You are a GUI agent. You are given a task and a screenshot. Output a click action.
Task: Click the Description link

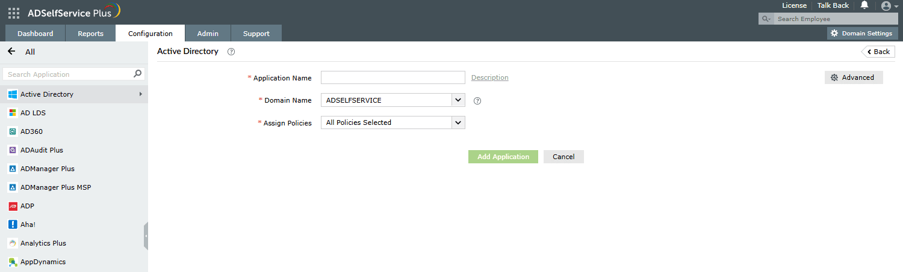click(489, 77)
